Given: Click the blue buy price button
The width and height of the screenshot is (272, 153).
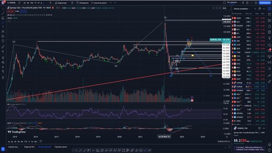Looking at the screenshot, I should [x=23, y=11].
